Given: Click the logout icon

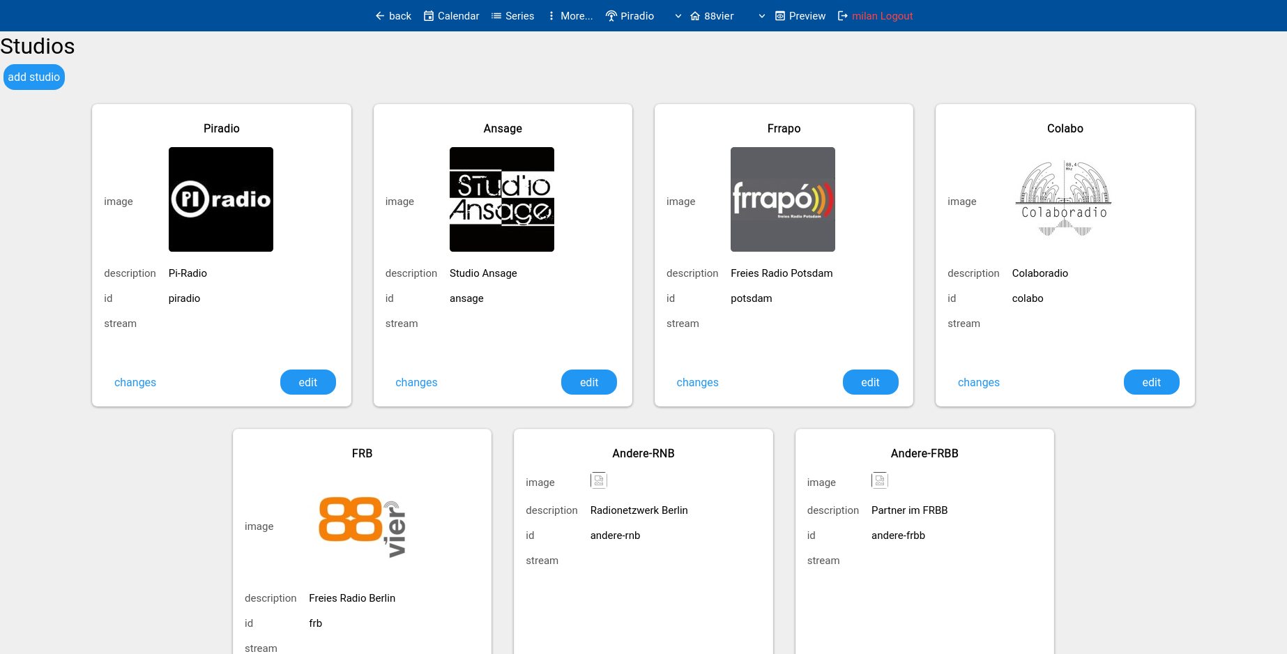Looking at the screenshot, I should point(843,16).
